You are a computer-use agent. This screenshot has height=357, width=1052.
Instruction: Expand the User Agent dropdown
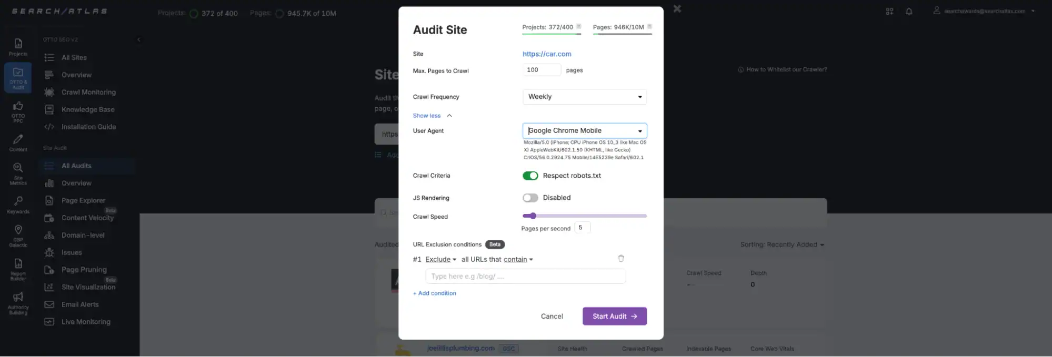pyautogui.click(x=584, y=130)
